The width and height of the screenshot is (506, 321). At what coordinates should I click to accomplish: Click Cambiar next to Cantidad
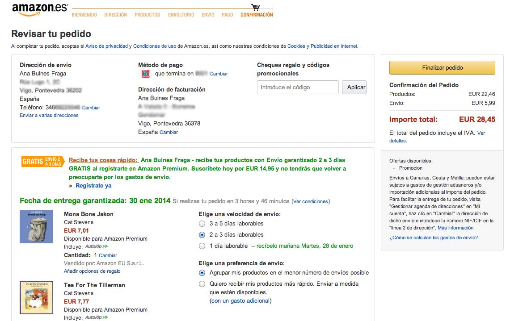[110, 255]
